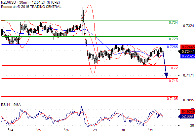The width and height of the screenshot is (195, 132).
Task: Click the 0.72 red support label
Action: click(x=174, y=68)
